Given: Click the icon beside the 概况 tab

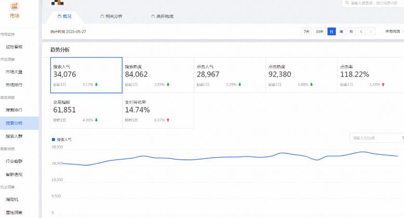Looking at the screenshot, I should [x=59, y=17].
